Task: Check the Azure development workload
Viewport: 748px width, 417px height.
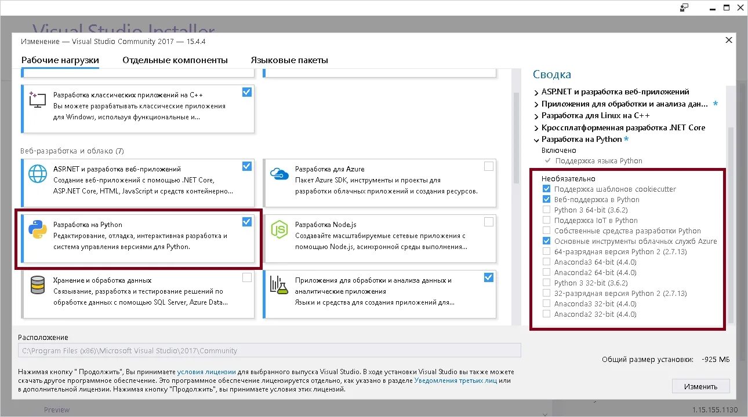Action: (x=489, y=166)
